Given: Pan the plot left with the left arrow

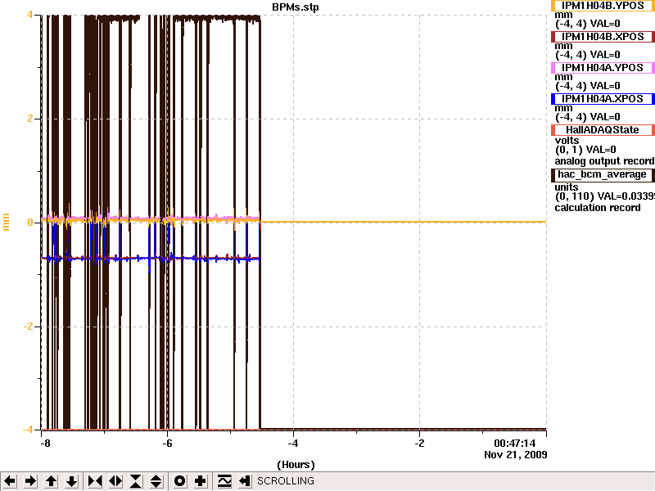Looking at the screenshot, I should pyautogui.click(x=10, y=481).
